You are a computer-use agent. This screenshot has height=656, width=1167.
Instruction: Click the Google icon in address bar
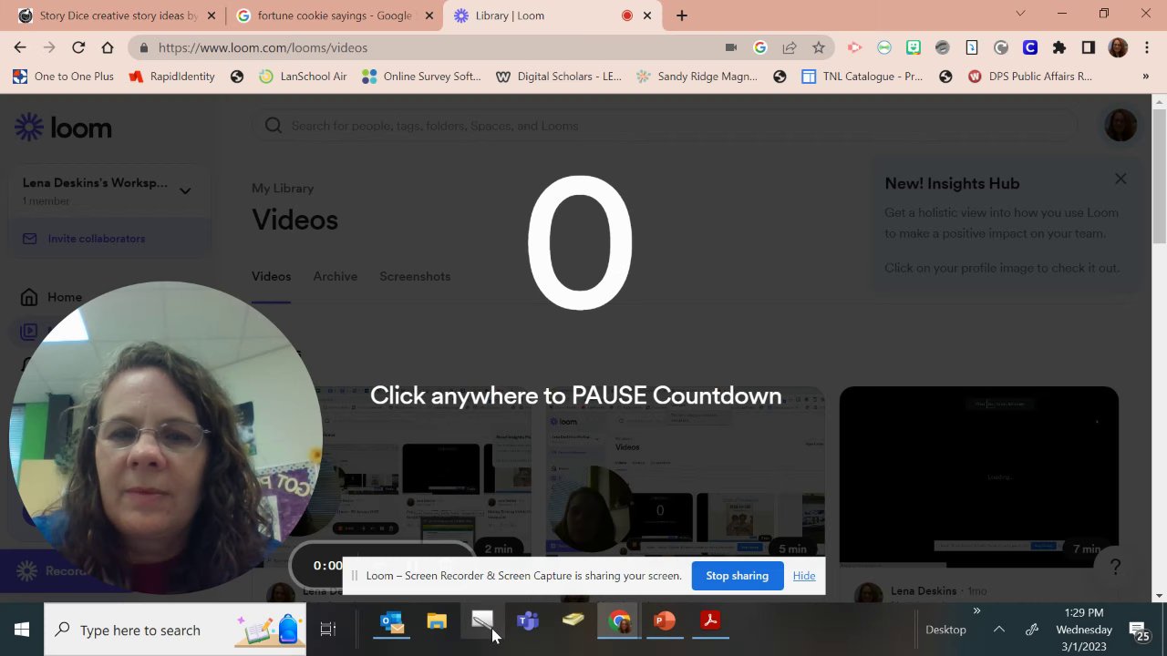pos(760,47)
